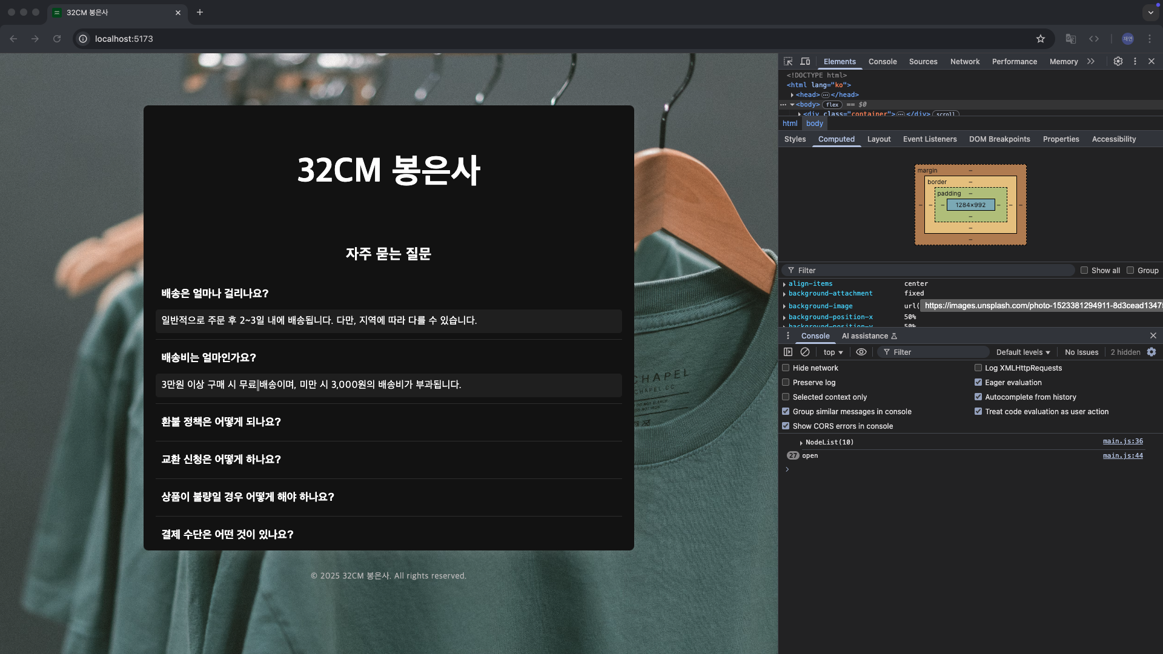Enable Log XMLHttpRequests checkbox

(x=978, y=368)
